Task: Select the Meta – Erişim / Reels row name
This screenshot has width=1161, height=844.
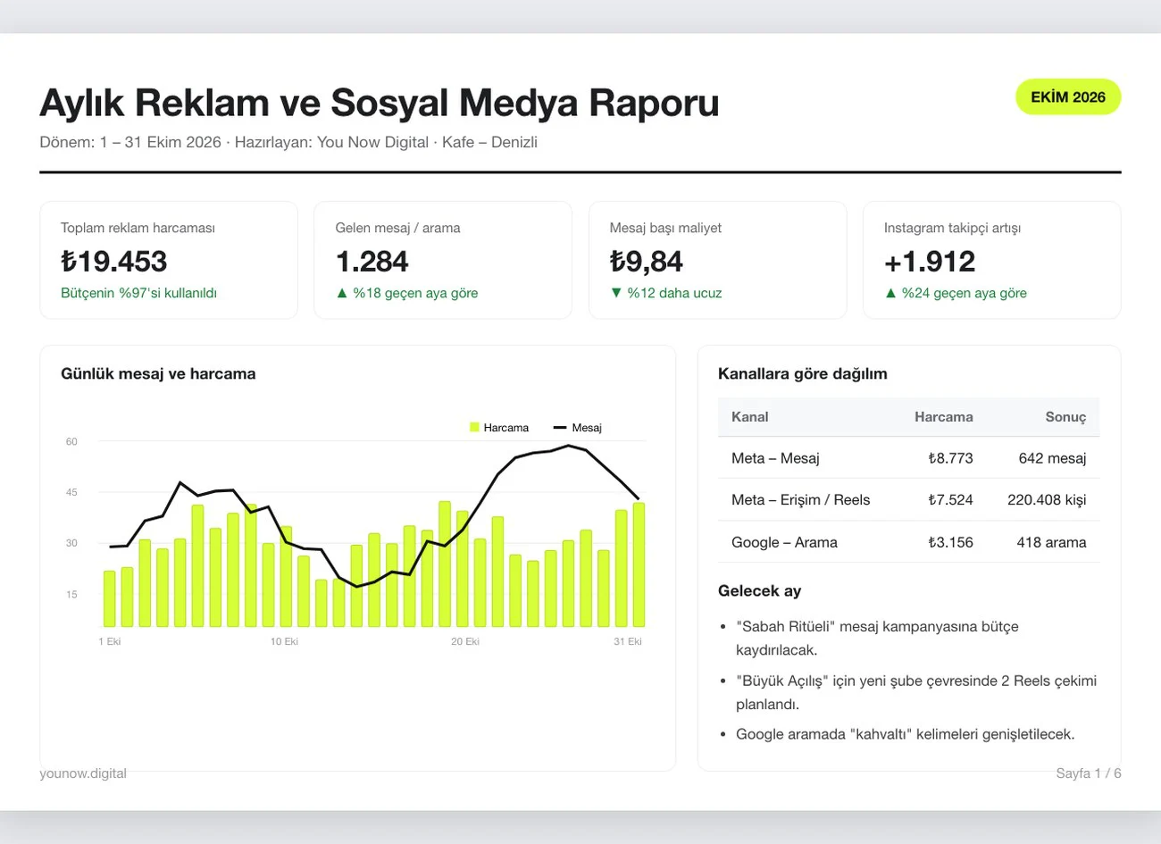Action: [800, 500]
